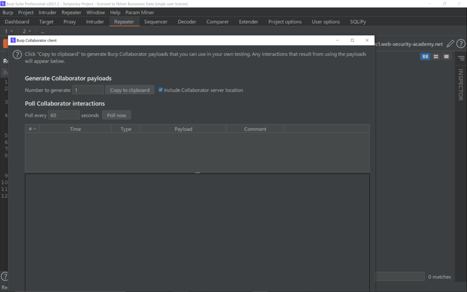Select the Repeater tool tab
The image size is (467, 292).
124,22
